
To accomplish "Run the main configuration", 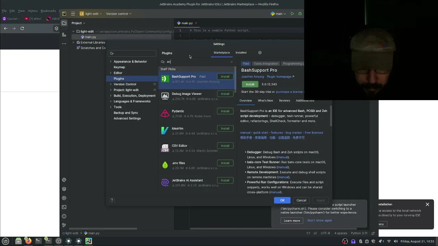I will click(x=292, y=14).
